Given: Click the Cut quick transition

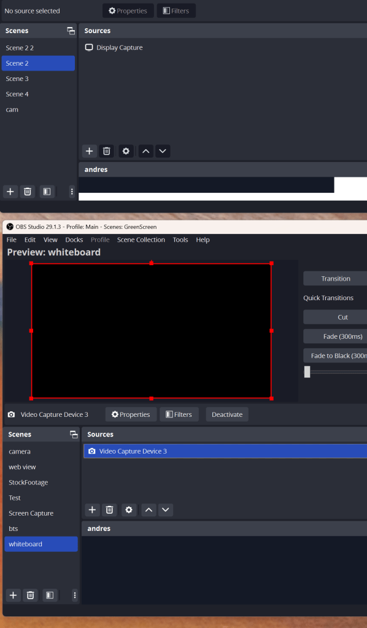Looking at the screenshot, I should [335, 317].
